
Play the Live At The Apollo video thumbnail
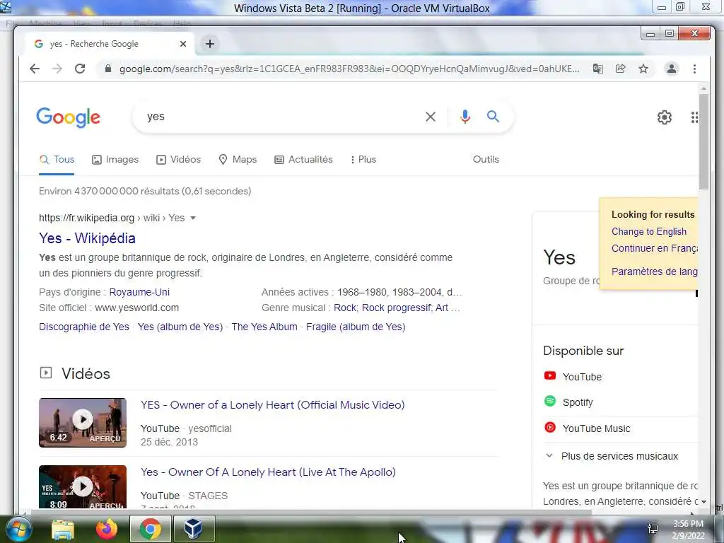pyautogui.click(x=83, y=486)
